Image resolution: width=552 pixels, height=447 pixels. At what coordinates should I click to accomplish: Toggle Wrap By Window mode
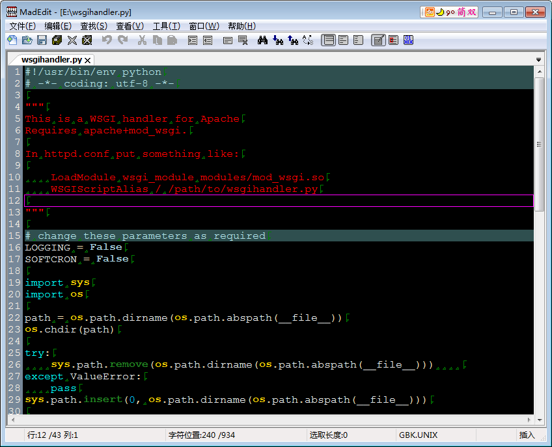[343, 40]
